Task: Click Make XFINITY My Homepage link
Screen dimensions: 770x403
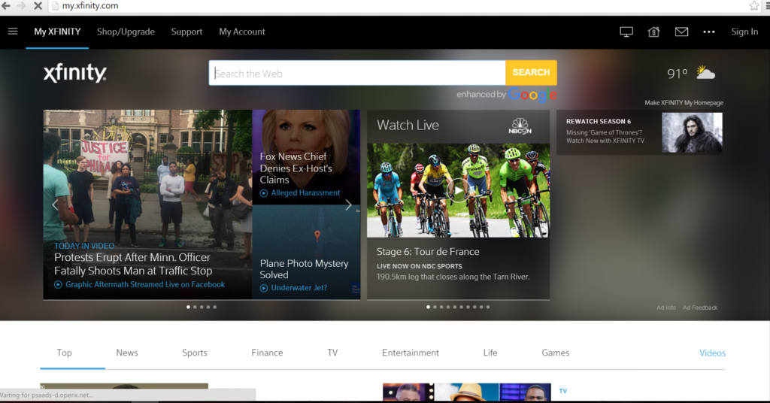Action: 684,103
